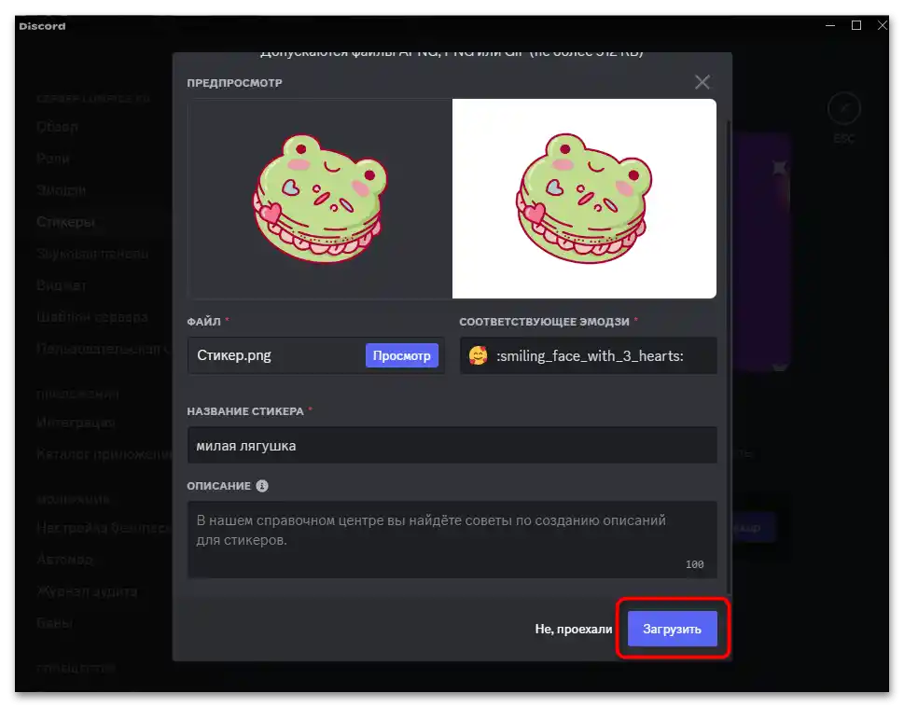Image resolution: width=904 pixels, height=707 pixels.
Task: Open Интеграция in settings sidebar
Action: (x=76, y=423)
